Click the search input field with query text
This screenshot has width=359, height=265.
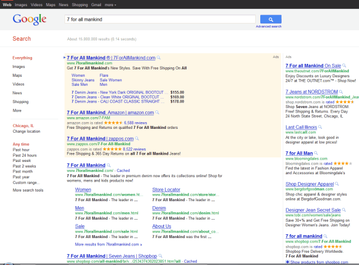point(160,19)
